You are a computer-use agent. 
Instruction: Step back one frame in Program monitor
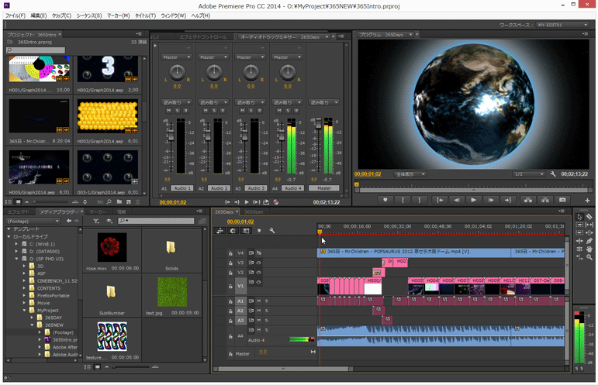pos(457,200)
